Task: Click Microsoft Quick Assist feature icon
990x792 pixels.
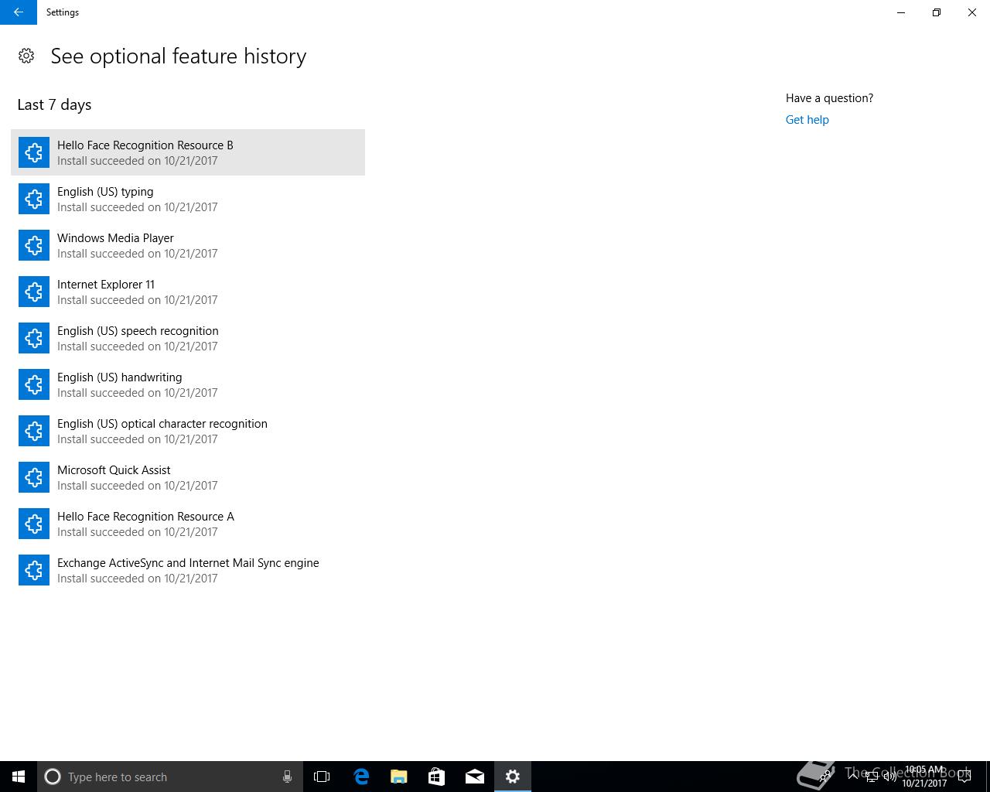Action: tap(34, 477)
